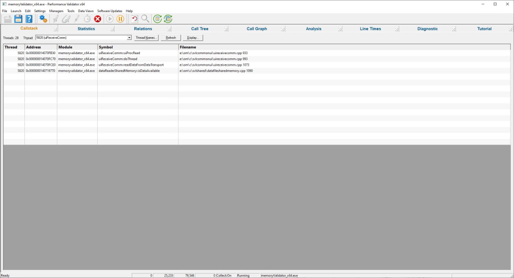
Task: Click the Display... button
Action: [193, 38]
